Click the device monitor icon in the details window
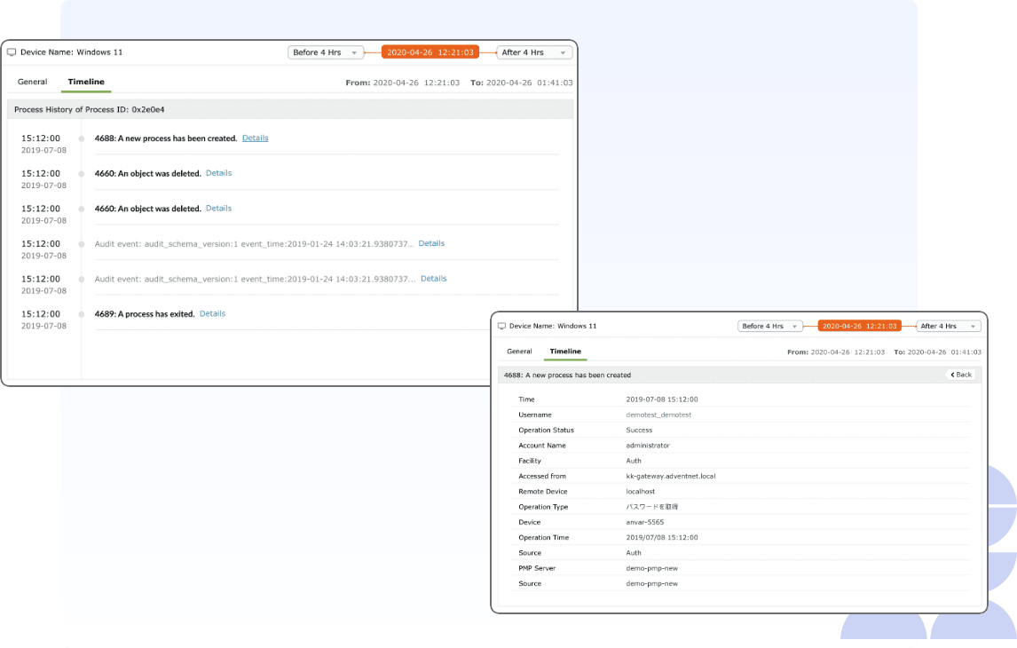The height and width of the screenshot is (648, 1017). point(502,326)
